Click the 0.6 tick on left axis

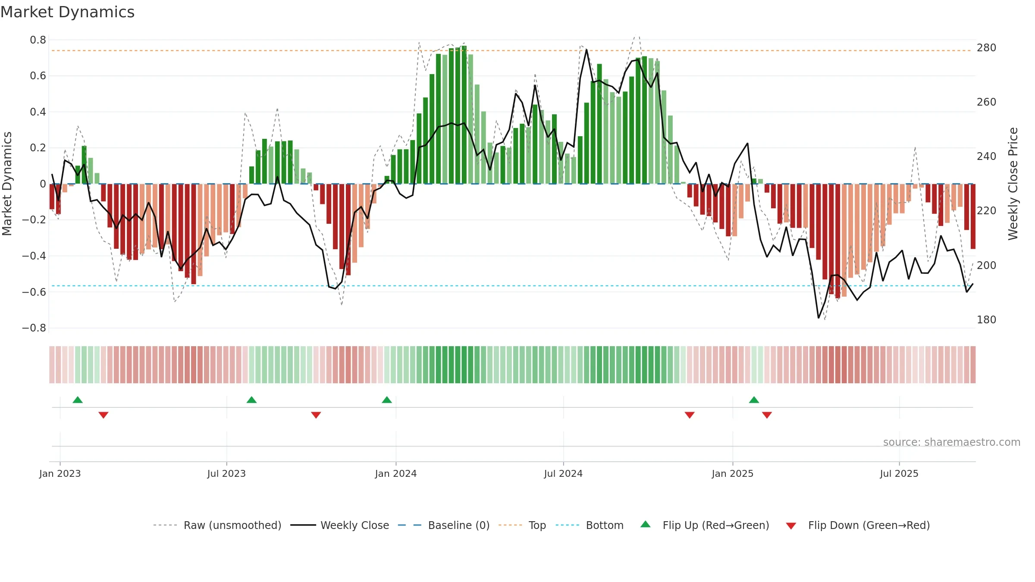point(38,75)
